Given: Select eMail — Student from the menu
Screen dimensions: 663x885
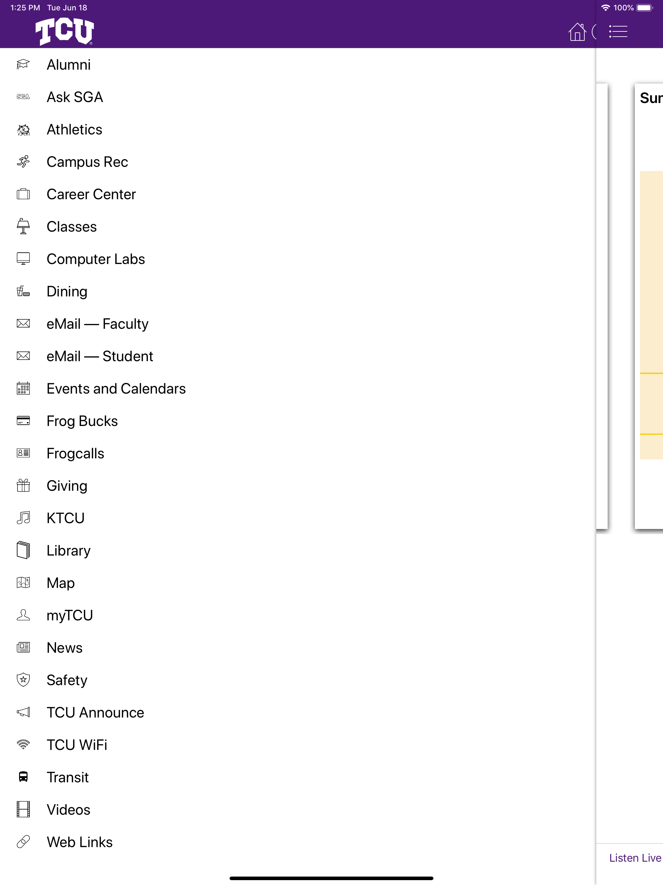Looking at the screenshot, I should 99,356.
